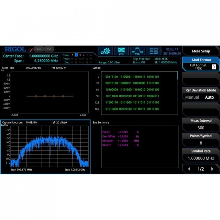Go to the next menu page arrow
Screen dimensions: 220x220
(x=212, y=169)
